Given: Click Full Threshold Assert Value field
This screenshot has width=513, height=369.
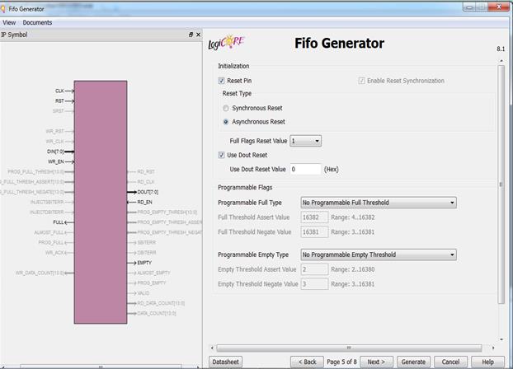Looking at the screenshot, I should click(x=314, y=217).
